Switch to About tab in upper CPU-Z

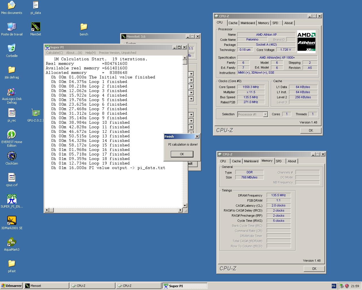[x=288, y=23]
